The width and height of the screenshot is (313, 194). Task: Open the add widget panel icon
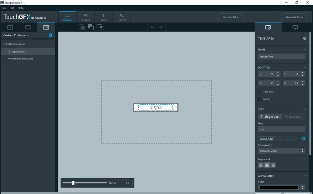(x=10, y=27)
